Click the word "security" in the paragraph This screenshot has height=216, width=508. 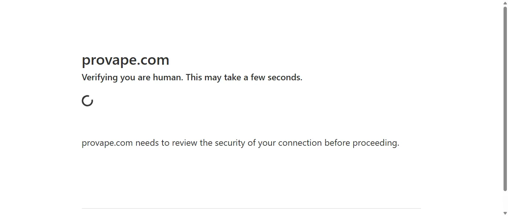(230, 143)
